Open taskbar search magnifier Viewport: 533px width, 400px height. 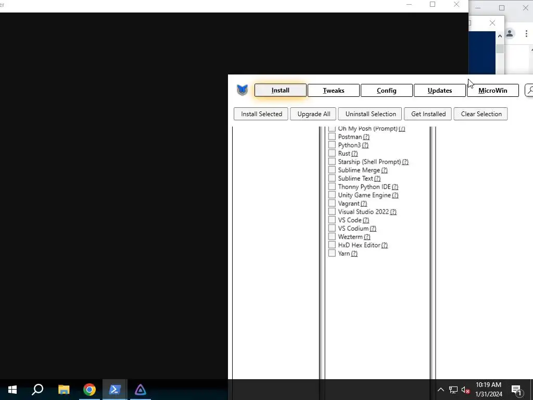(37, 390)
